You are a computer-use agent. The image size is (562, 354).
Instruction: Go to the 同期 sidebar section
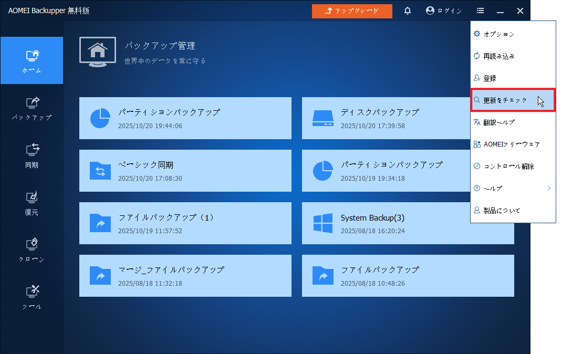tap(32, 155)
